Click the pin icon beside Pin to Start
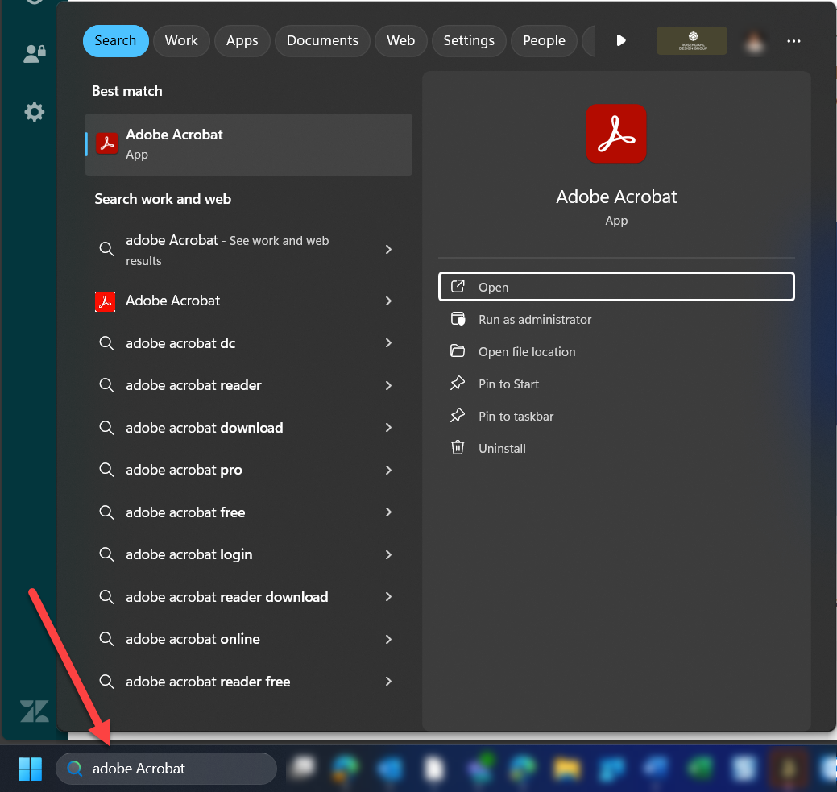Screen dimensions: 837x792 (x=458, y=383)
